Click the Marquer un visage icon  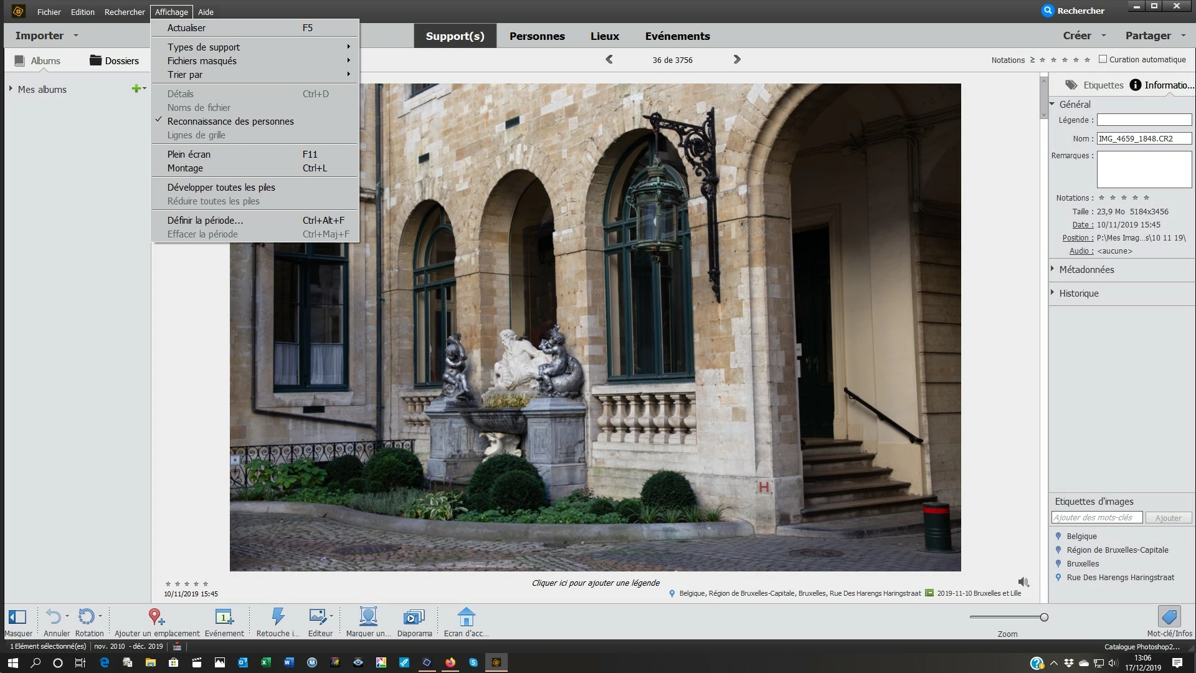tap(368, 617)
